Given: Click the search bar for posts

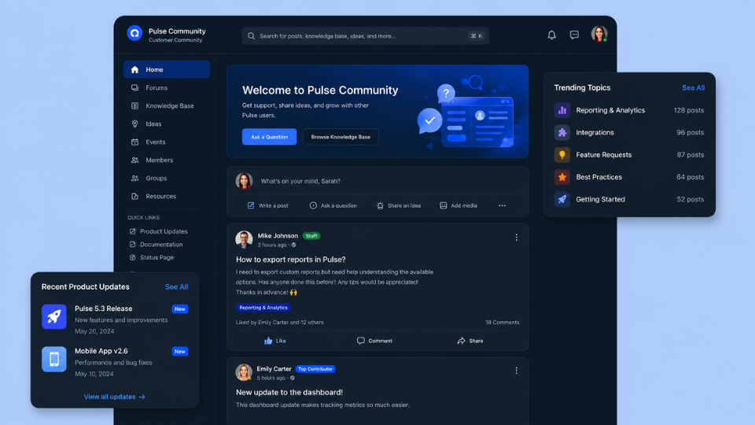Looking at the screenshot, I should [x=366, y=35].
